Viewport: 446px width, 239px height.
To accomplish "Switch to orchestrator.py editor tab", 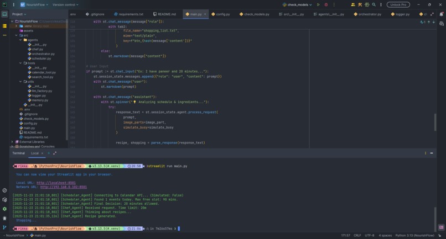I will pyautogui.click(x=367, y=14).
